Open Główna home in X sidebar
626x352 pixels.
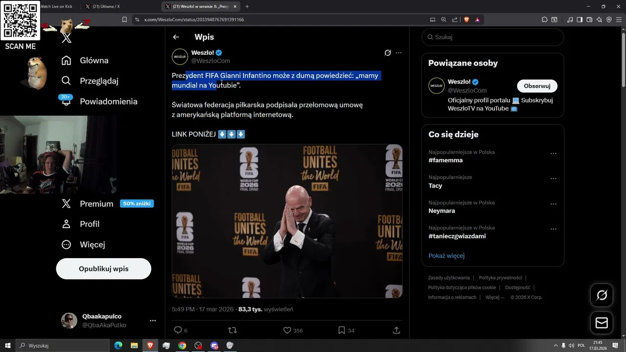coord(85,60)
